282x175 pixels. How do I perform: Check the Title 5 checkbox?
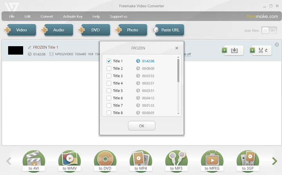pyautogui.click(x=109, y=91)
